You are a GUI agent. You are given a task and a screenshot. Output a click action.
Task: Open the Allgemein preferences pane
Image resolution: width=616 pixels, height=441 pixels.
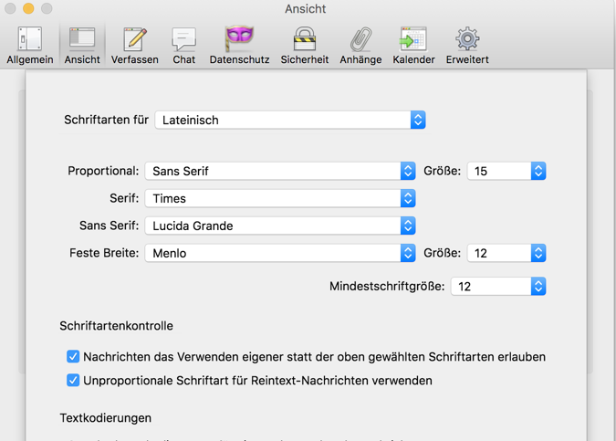(30, 45)
